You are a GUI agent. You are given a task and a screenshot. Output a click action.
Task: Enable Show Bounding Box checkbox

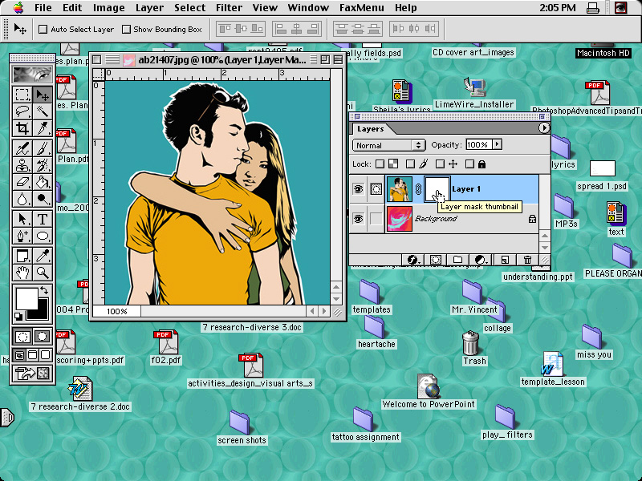tap(127, 30)
